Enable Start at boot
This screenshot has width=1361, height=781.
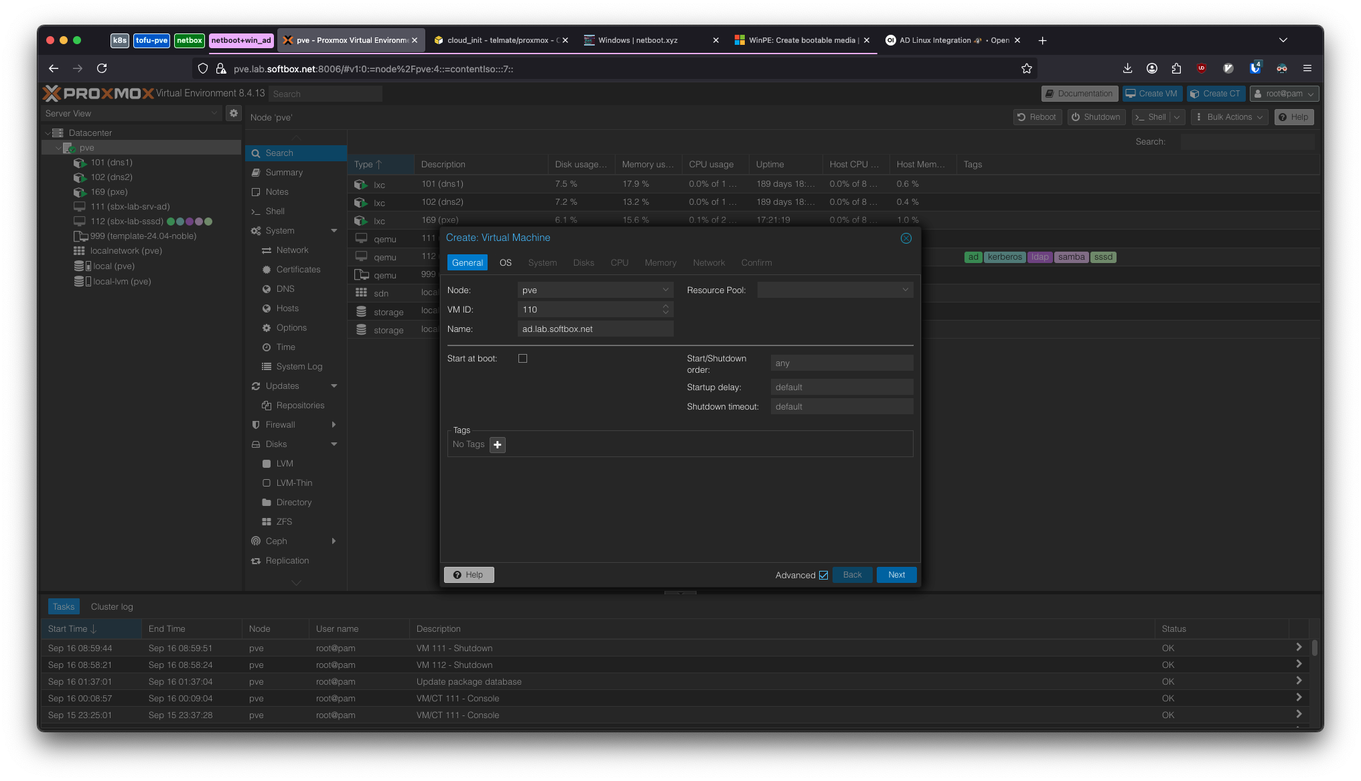(522, 358)
